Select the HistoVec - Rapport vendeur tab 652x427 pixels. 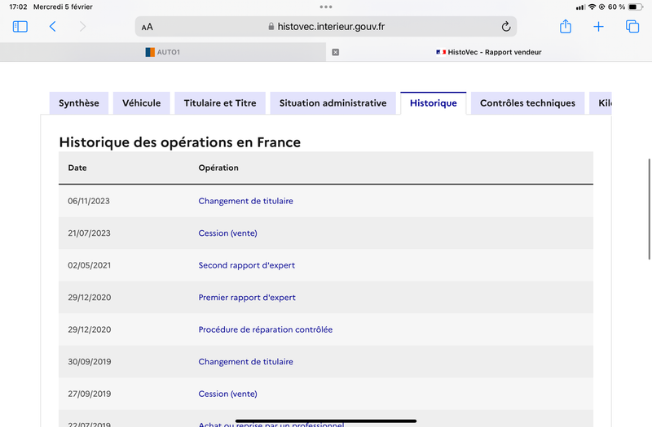click(x=488, y=52)
